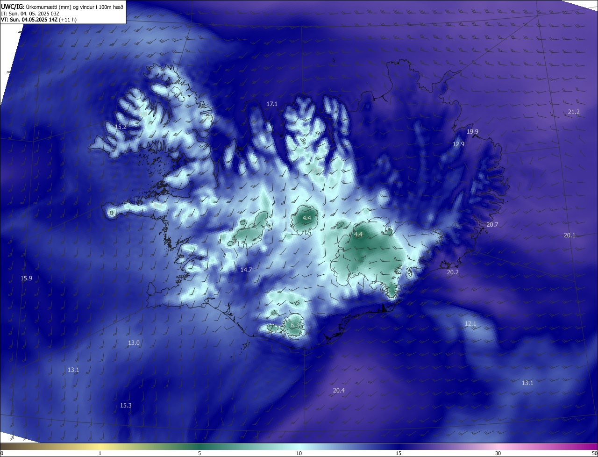This screenshot has width=598, height=457.
Task: Click the '30' tick on the color scale
Action: 498,453
